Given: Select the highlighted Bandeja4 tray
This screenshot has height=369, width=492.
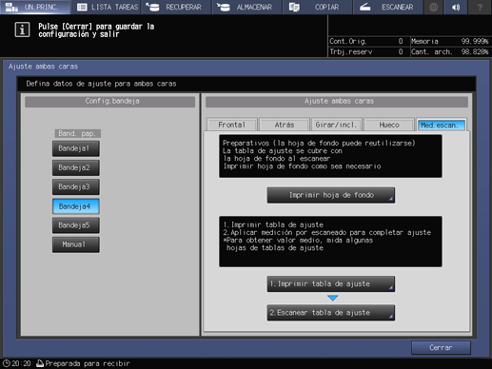Looking at the screenshot, I should pyautogui.click(x=76, y=206).
